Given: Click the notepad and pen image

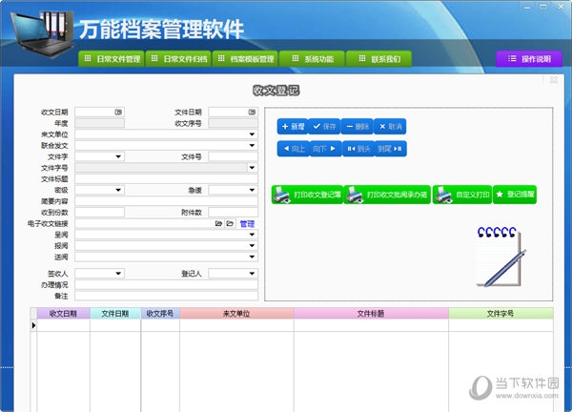Looking at the screenshot, I should (x=500, y=257).
